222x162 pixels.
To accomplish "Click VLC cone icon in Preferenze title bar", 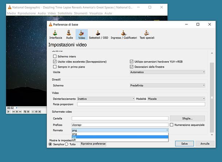I will point(51,24).
